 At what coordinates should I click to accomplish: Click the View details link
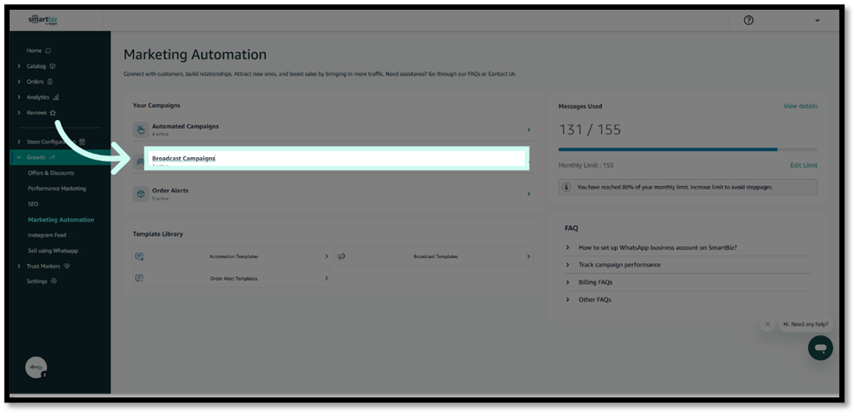800,106
